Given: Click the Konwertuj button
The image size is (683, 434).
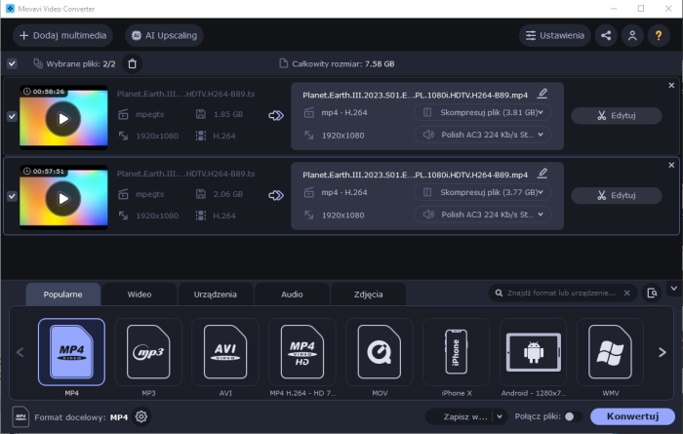Looking at the screenshot, I should point(632,416).
